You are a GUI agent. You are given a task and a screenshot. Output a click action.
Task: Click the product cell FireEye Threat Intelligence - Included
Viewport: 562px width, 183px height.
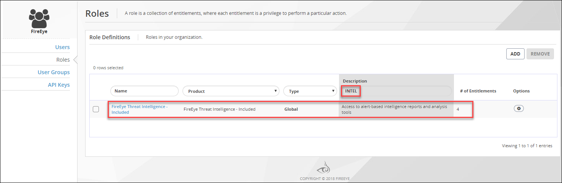(220, 109)
